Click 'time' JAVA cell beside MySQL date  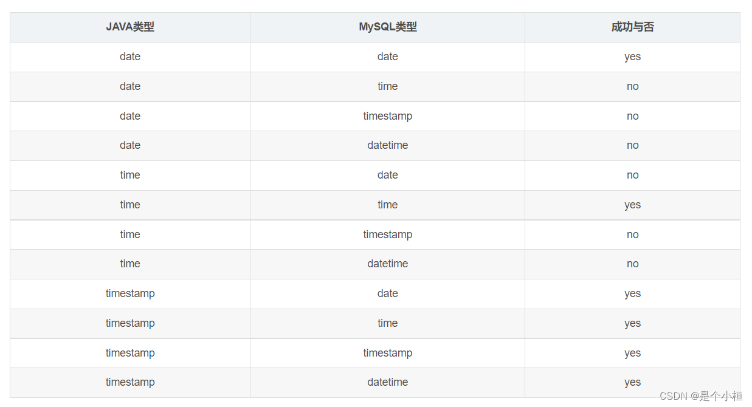click(130, 176)
